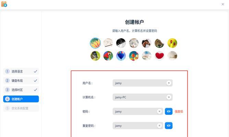Choose the piano keys avatar
Image resolution: width=229 pixels, height=137 pixels.
tap(121, 43)
